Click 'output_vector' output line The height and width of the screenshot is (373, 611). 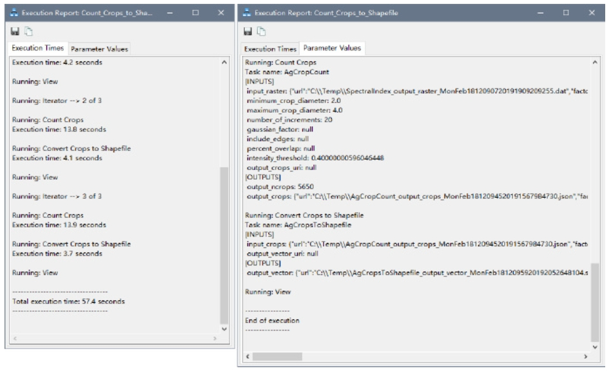[417, 273]
